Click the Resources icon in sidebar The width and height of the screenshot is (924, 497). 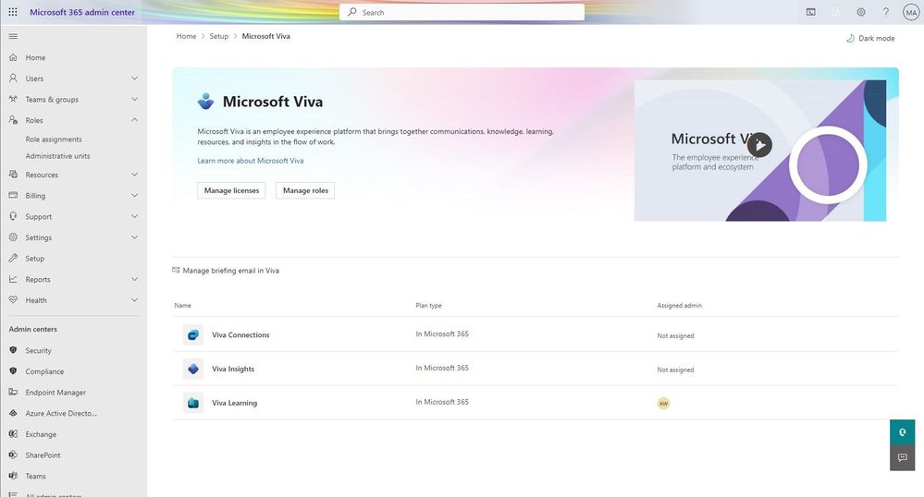13,175
